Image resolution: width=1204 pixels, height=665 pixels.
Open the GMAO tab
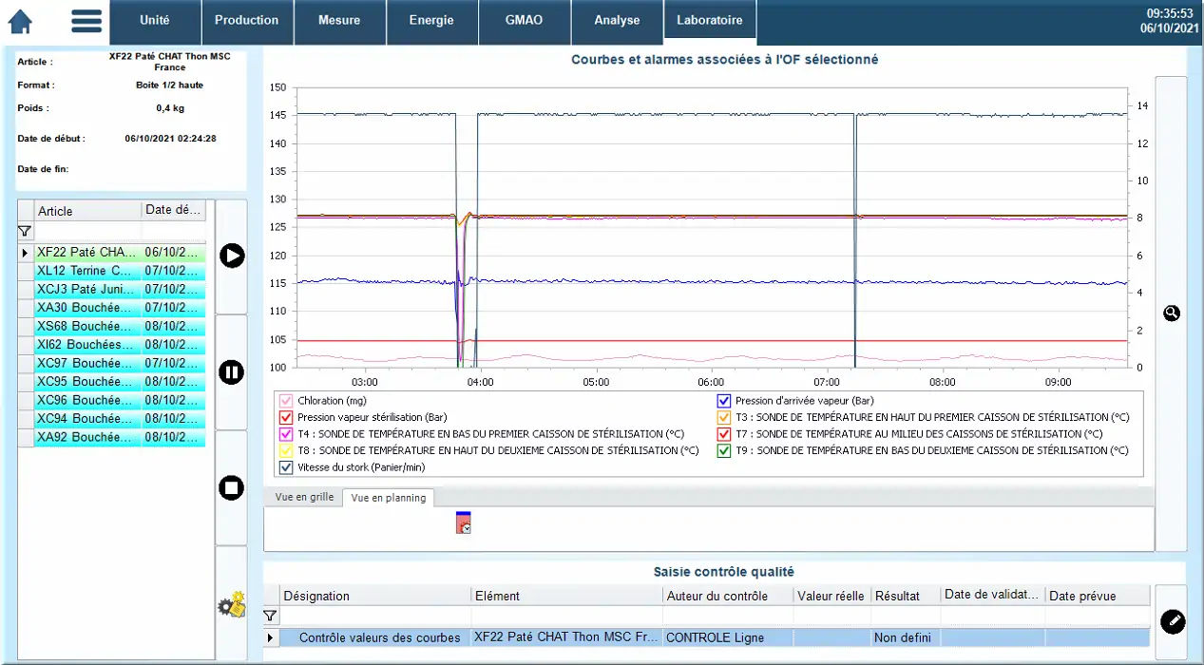pos(524,21)
